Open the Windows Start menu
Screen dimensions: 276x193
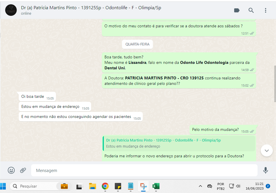coord(3,186)
